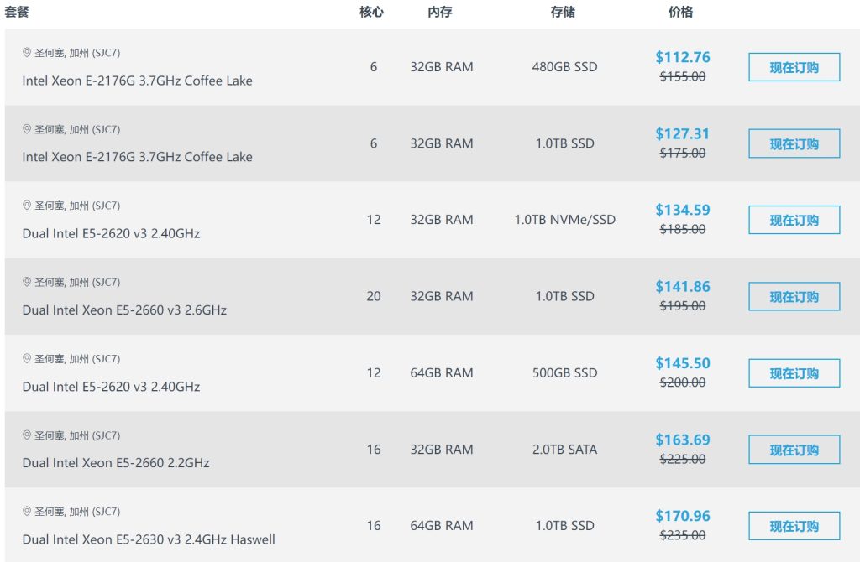Click location pin icon in $170.96 row

tap(26, 512)
